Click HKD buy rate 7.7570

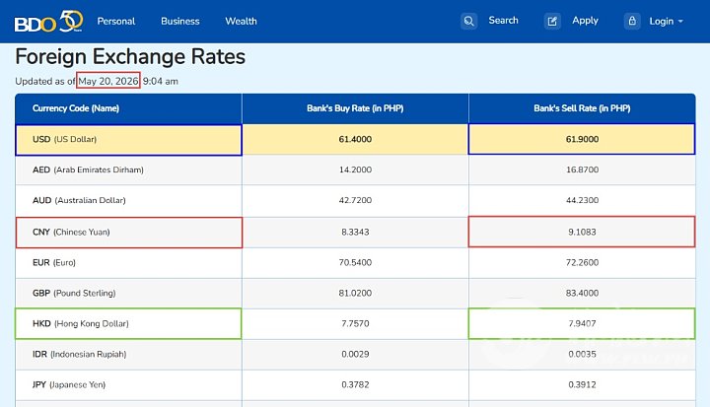[x=355, y=323]
